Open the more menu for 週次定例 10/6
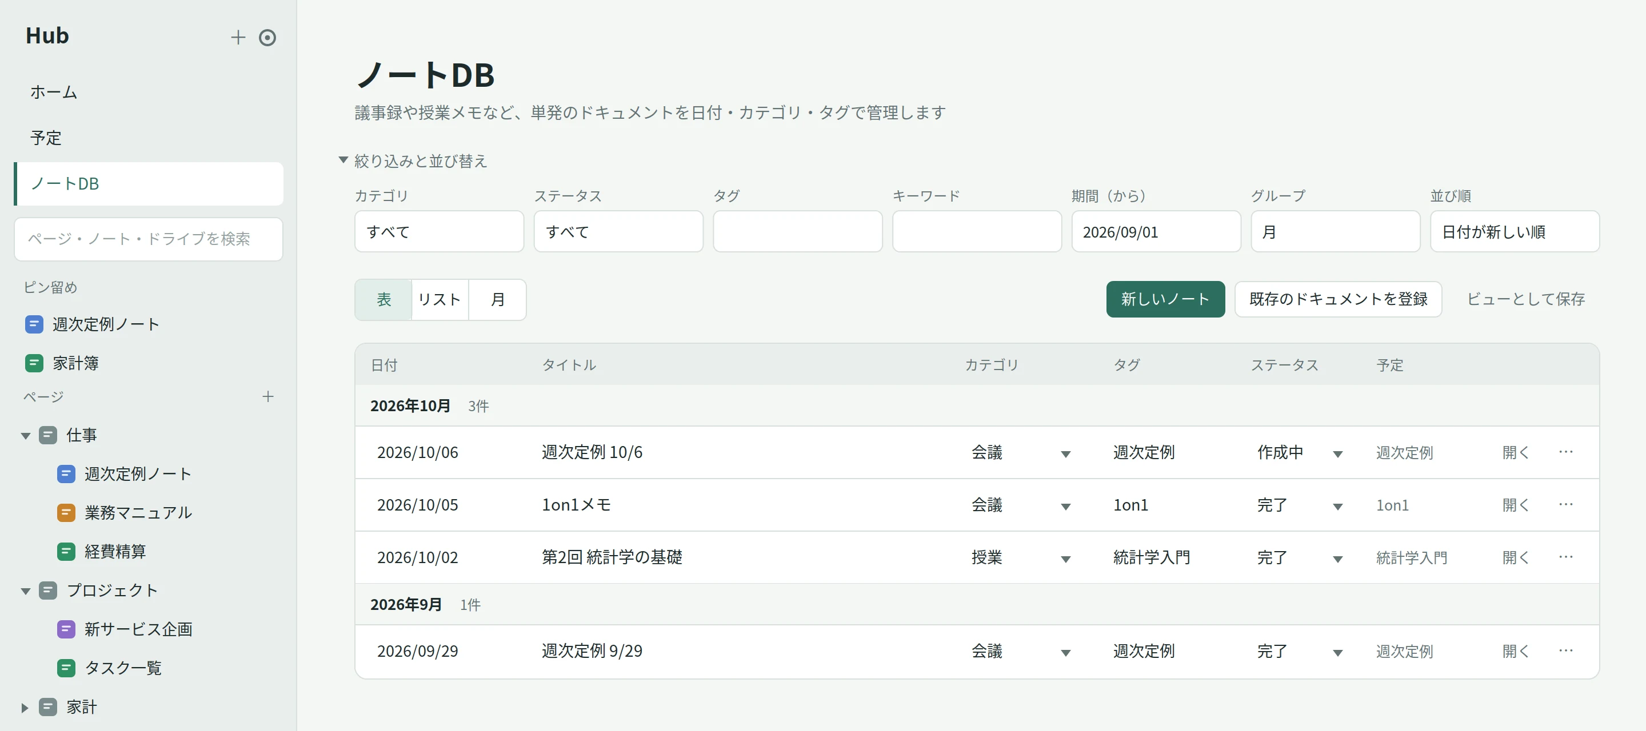Viewport: 1646px width, 731px height. click(x=1565, y=452)
